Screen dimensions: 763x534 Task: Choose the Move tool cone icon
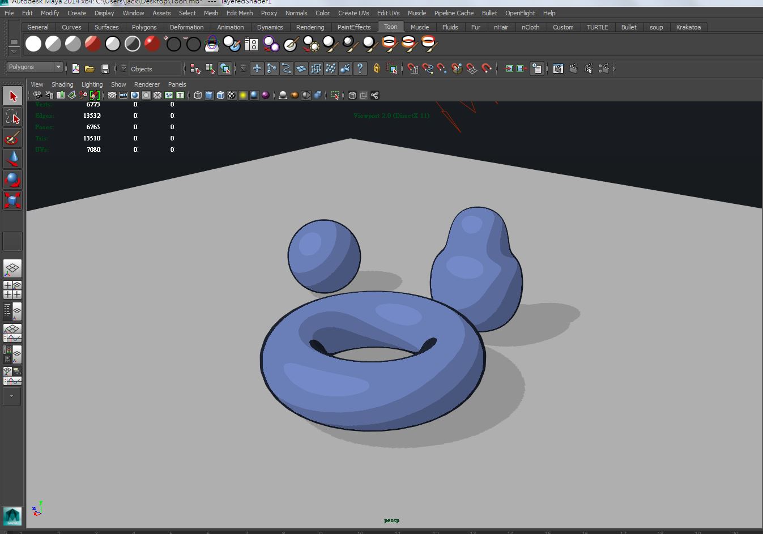click(12, 159)
